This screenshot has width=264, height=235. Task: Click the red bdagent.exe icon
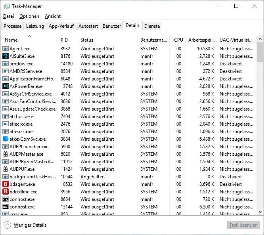click(x=6, y=184)
